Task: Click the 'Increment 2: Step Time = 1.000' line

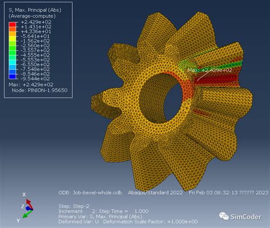Action: coord(104,211)
